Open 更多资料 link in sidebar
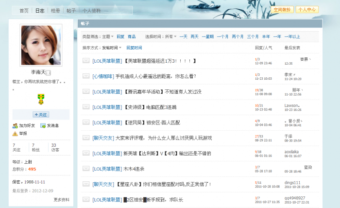The width and height of the screenshot is (340, 208). (x=62, y=200)
